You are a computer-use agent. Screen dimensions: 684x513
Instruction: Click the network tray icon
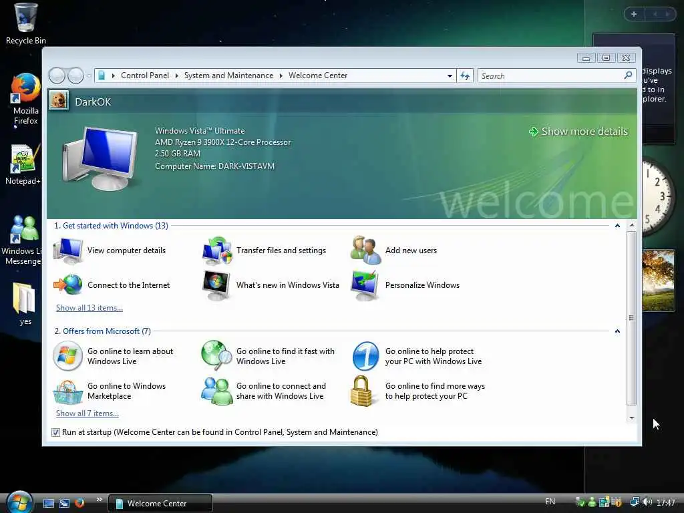coord(635,502)
